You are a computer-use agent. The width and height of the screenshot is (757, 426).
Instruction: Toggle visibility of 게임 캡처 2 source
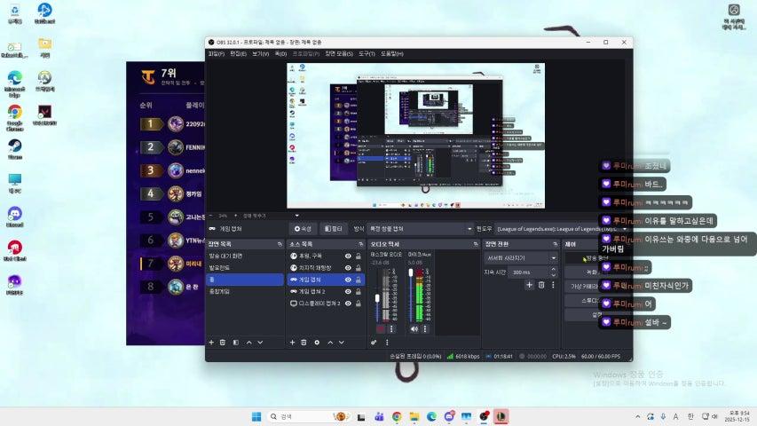tap(347, 291)
